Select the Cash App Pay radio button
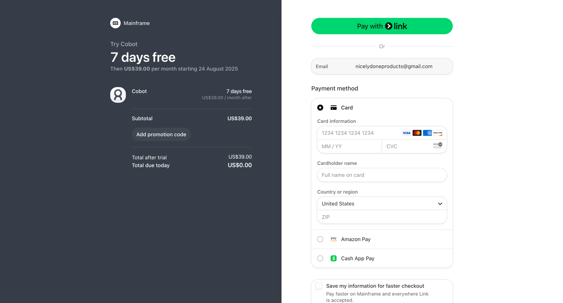 (x=320, y=258)
